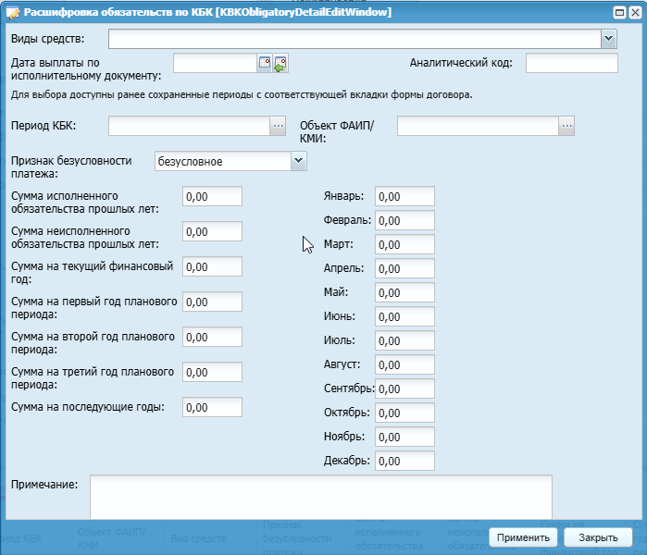The width and height of the screenshot is (647, 555).
Task: Focus the Сумма исполненного обязательства прошлых лет field
Action: coord(212,196)
